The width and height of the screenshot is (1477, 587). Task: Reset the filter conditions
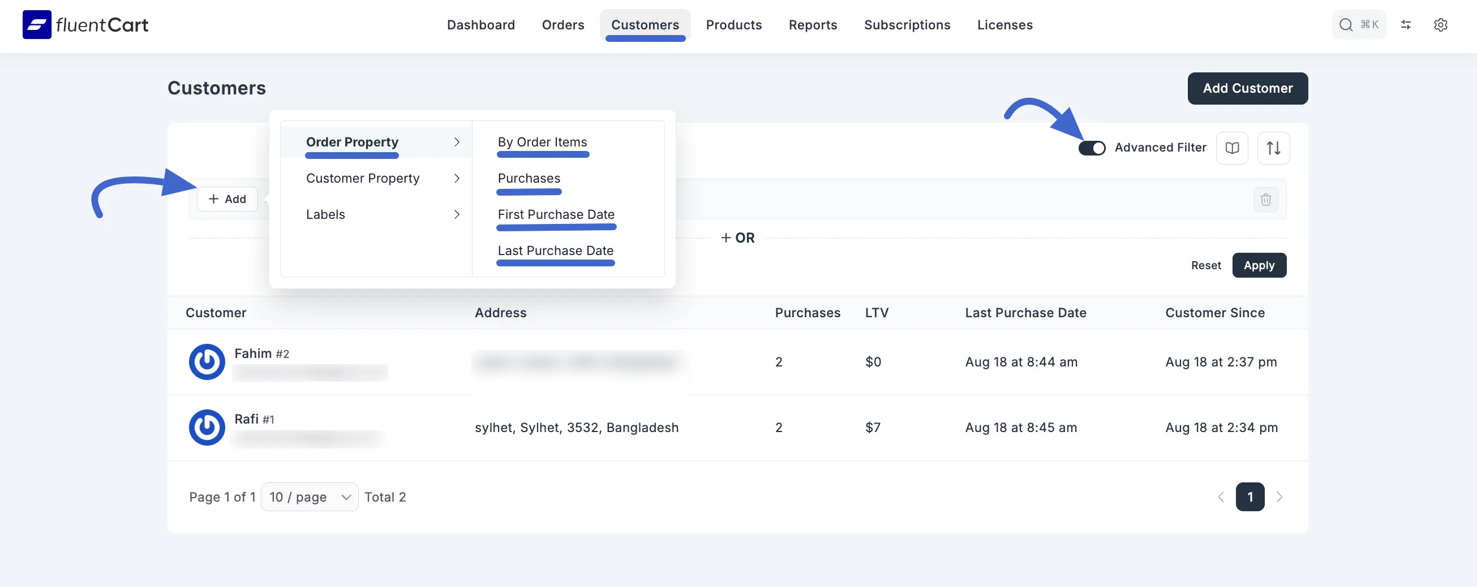[x=1206, y=265]
